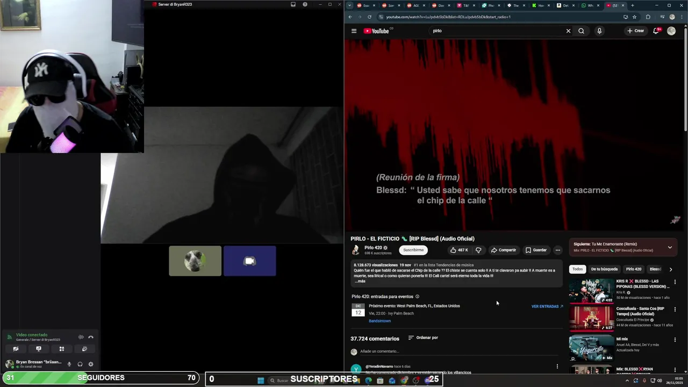This screenshot has width=688, height=387.
Task: Dislike the video
Action: point(478,250)
